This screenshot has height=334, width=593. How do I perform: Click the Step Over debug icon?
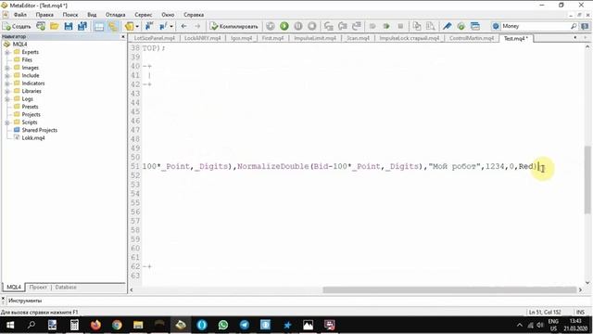click(x=343, y=26)
